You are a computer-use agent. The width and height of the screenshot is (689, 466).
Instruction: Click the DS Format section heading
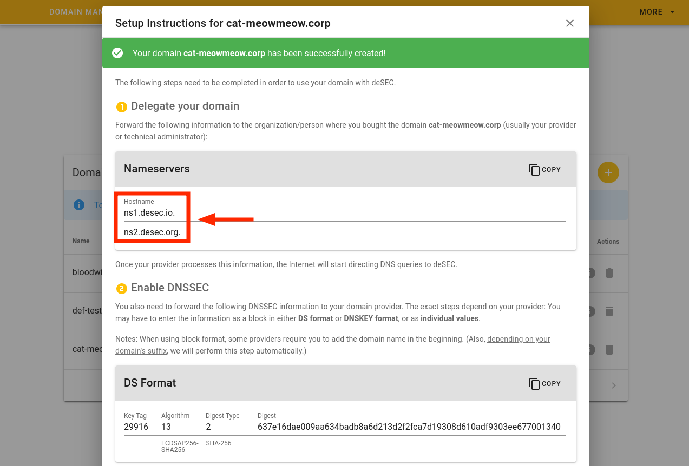click(x=150, y=383)
